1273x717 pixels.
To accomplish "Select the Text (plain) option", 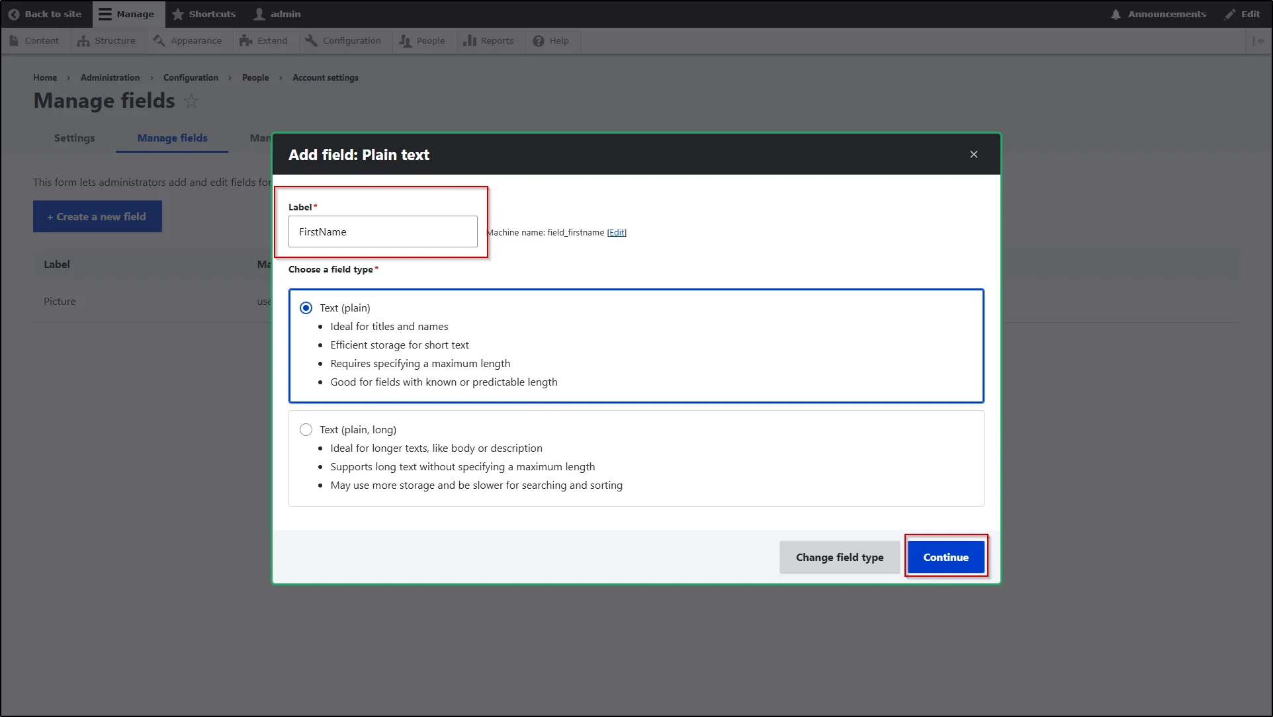I will point(306,308).
